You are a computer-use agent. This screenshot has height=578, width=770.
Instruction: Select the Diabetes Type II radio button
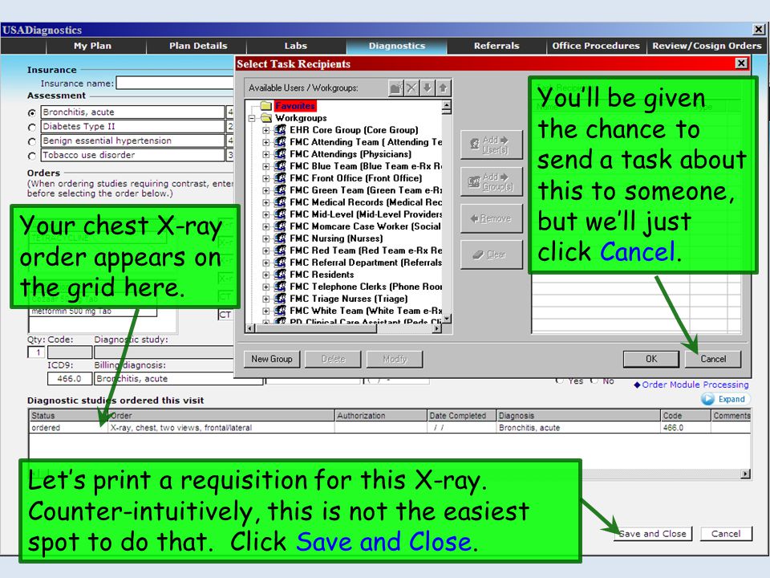(x=32, y=128)
